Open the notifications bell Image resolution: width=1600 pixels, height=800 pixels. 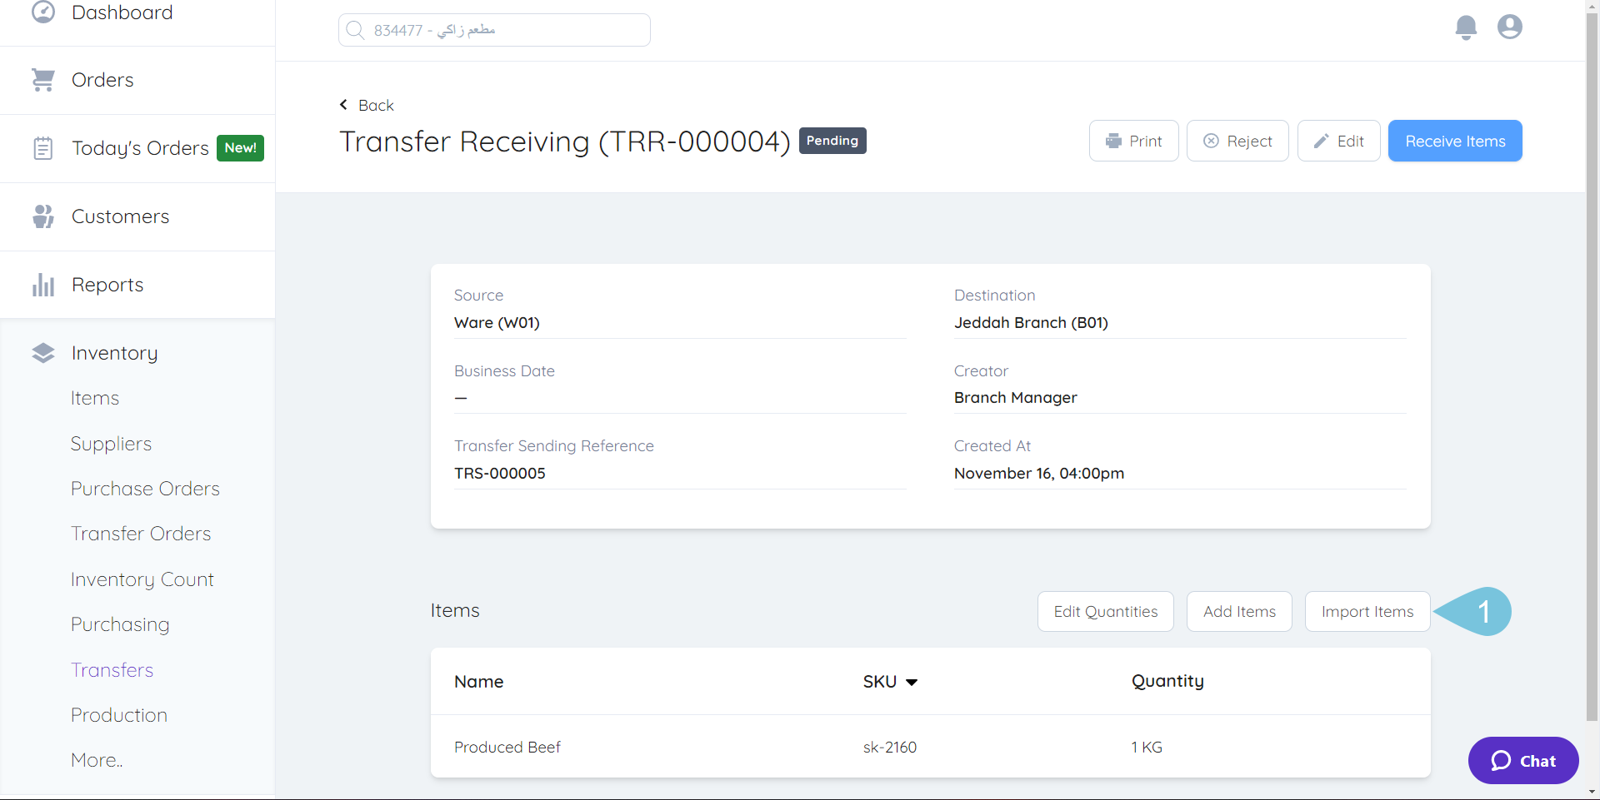click(x=1466, y=27)
